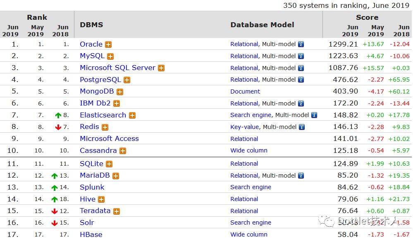
Task: Click the MongoDB link
Action: click(x=97, y=91)
